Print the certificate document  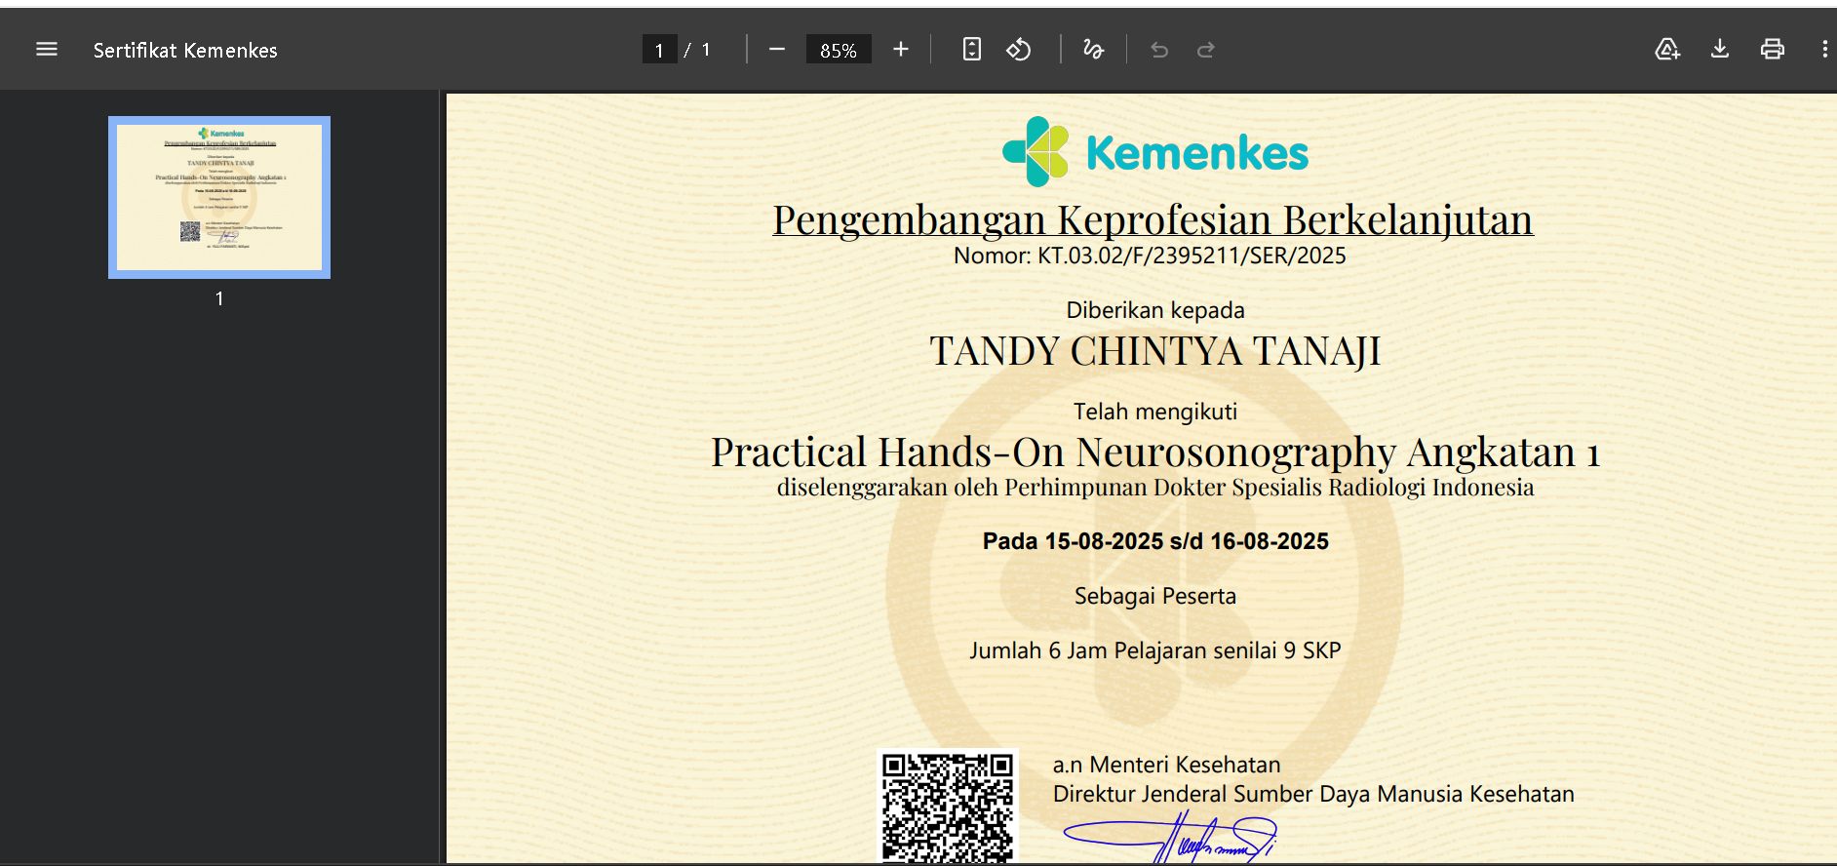[1773, 50]
